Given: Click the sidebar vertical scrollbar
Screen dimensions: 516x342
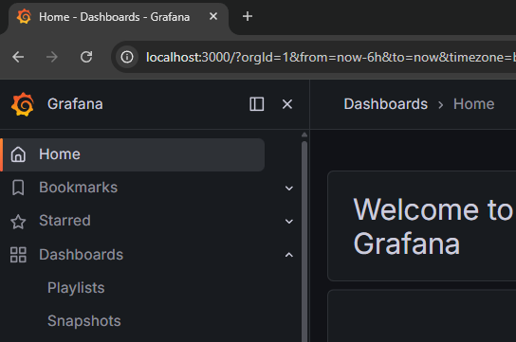Looking at the screenshot, I should coord(304,242).
